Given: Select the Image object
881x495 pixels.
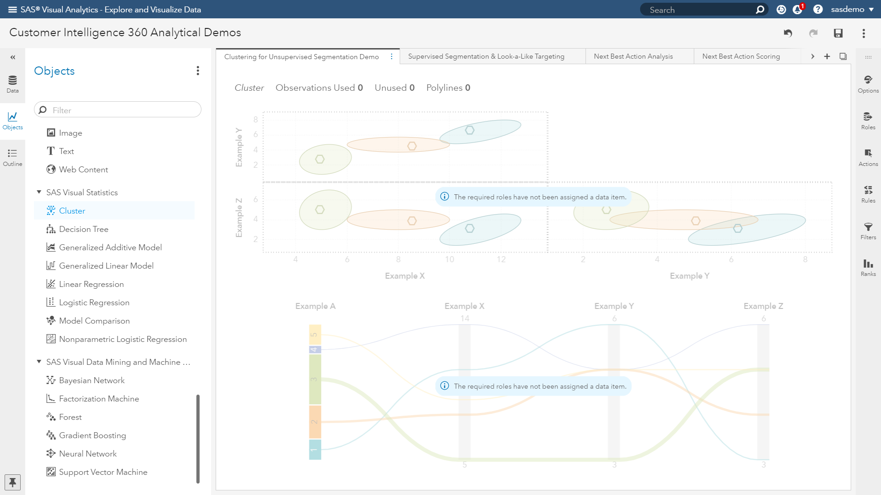Looking at the screenshot, I should point(71,133).
